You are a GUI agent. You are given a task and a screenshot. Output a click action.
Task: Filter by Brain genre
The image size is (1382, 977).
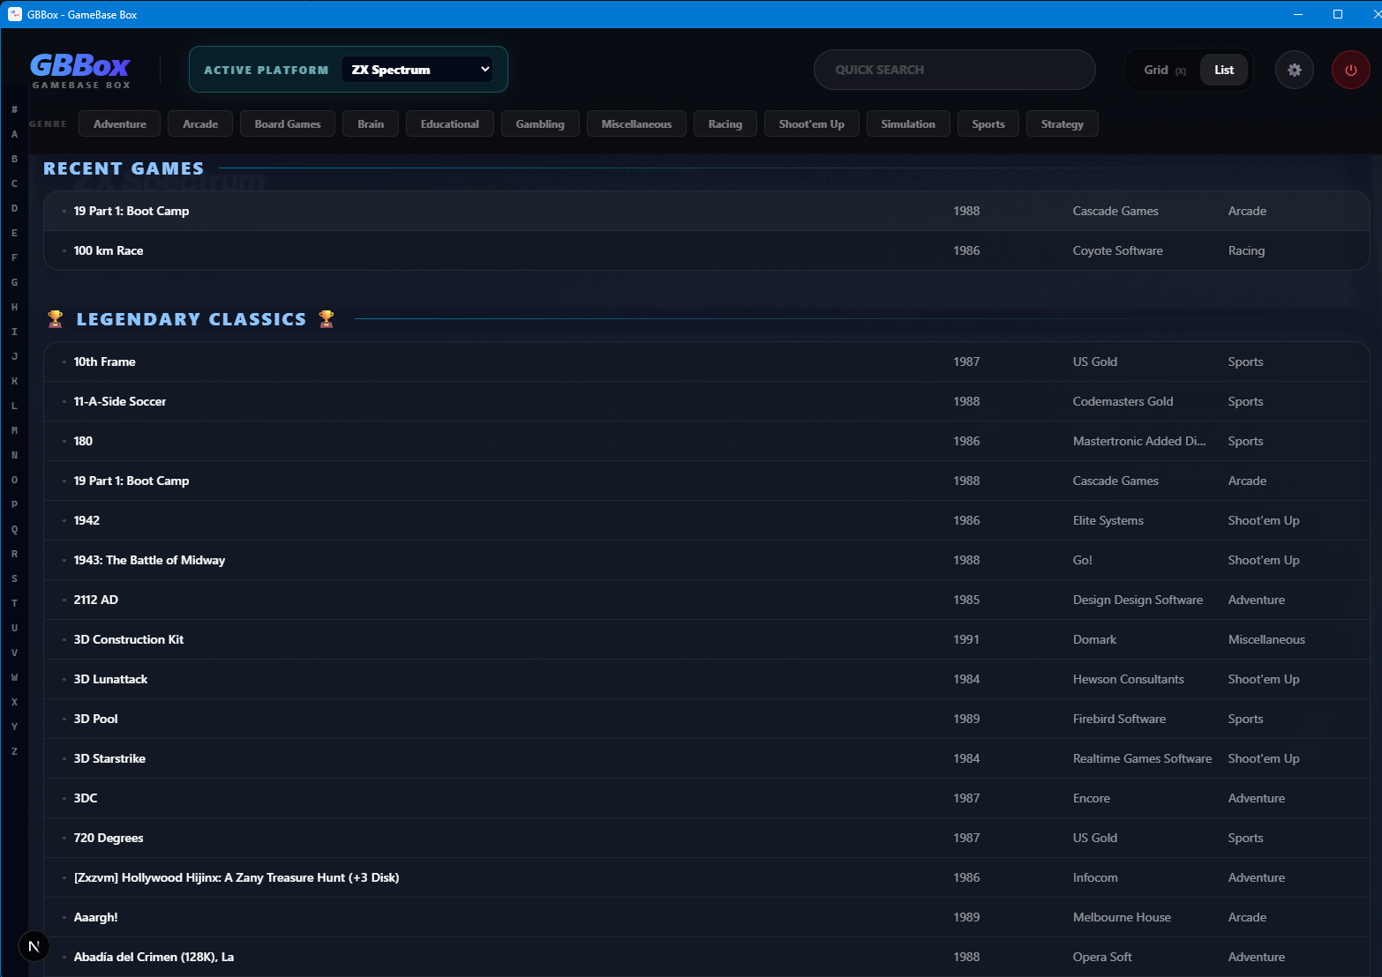tap(371, 124)
